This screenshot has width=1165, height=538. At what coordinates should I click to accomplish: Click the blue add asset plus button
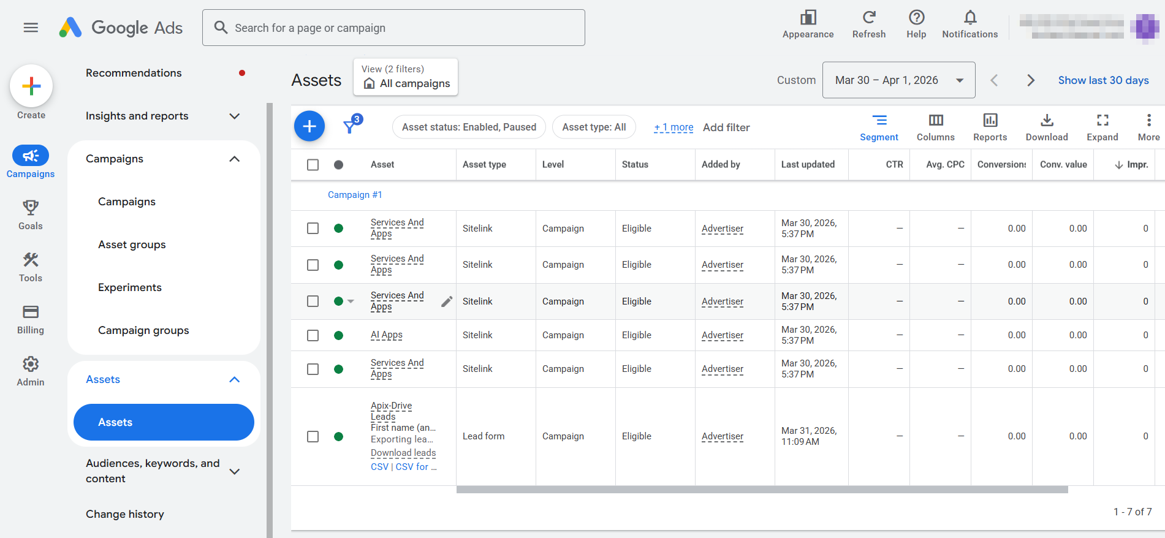[309, 126]
